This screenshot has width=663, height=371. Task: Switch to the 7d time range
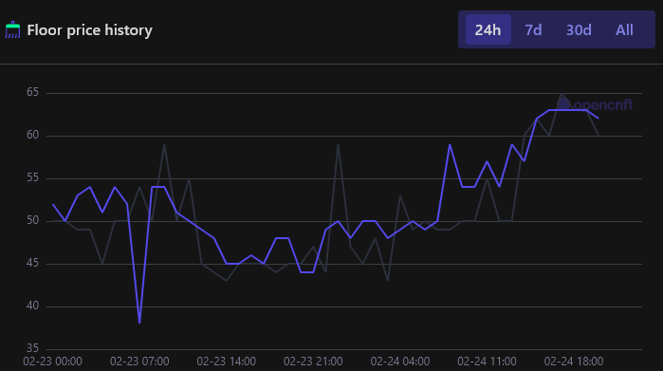pos(533,29)
